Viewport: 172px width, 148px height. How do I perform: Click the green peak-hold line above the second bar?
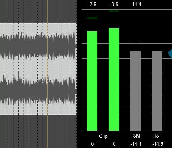[114, 11]
